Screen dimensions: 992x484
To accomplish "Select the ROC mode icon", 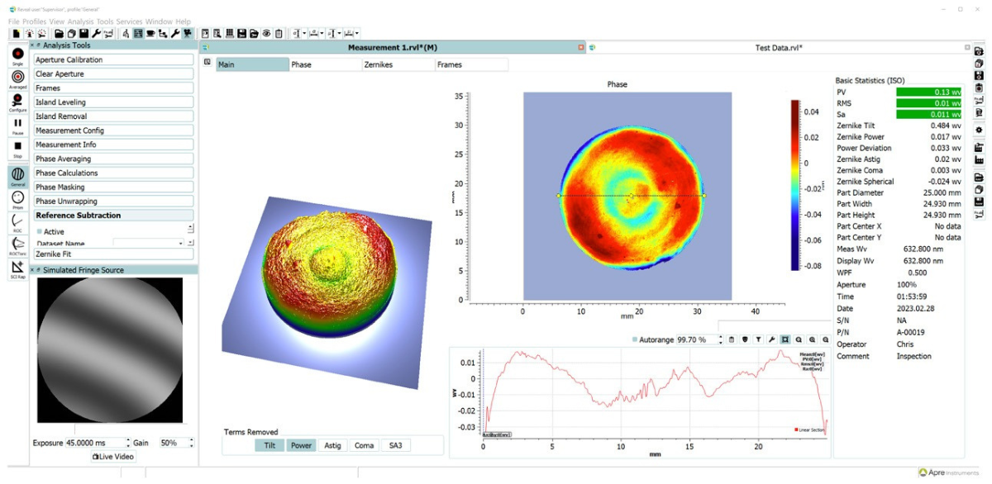I will [17, 221].
